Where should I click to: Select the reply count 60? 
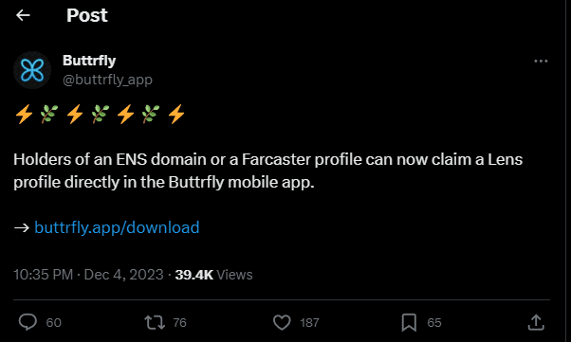tap(53, 323)
